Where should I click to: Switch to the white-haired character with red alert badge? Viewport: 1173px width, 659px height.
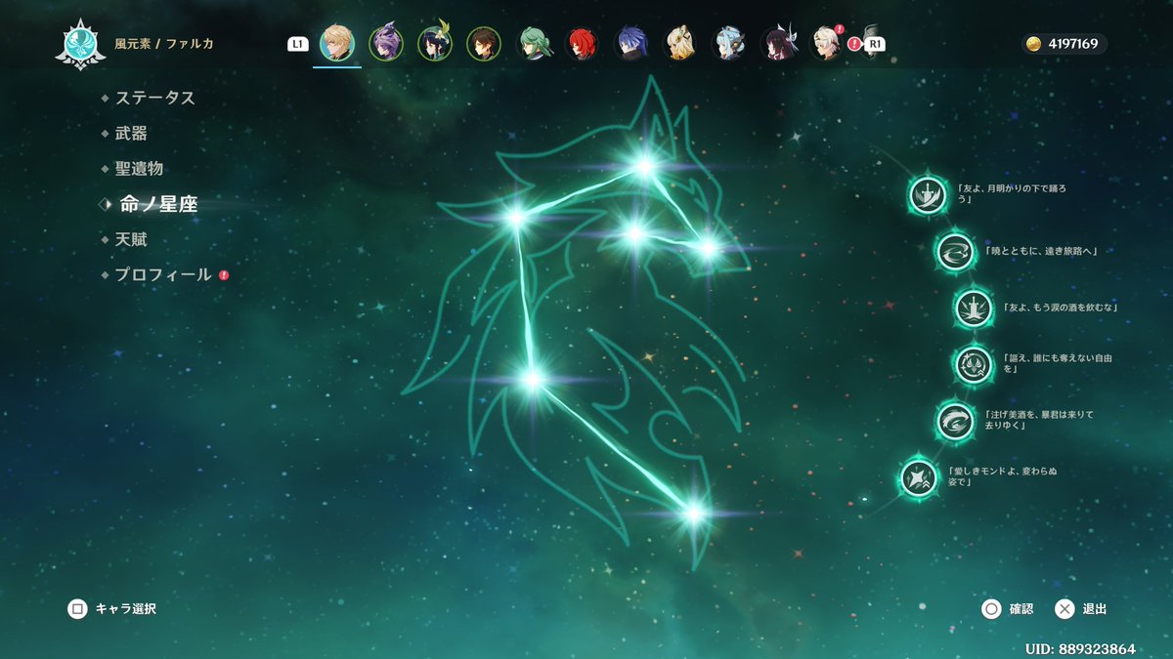click(826, 44)
